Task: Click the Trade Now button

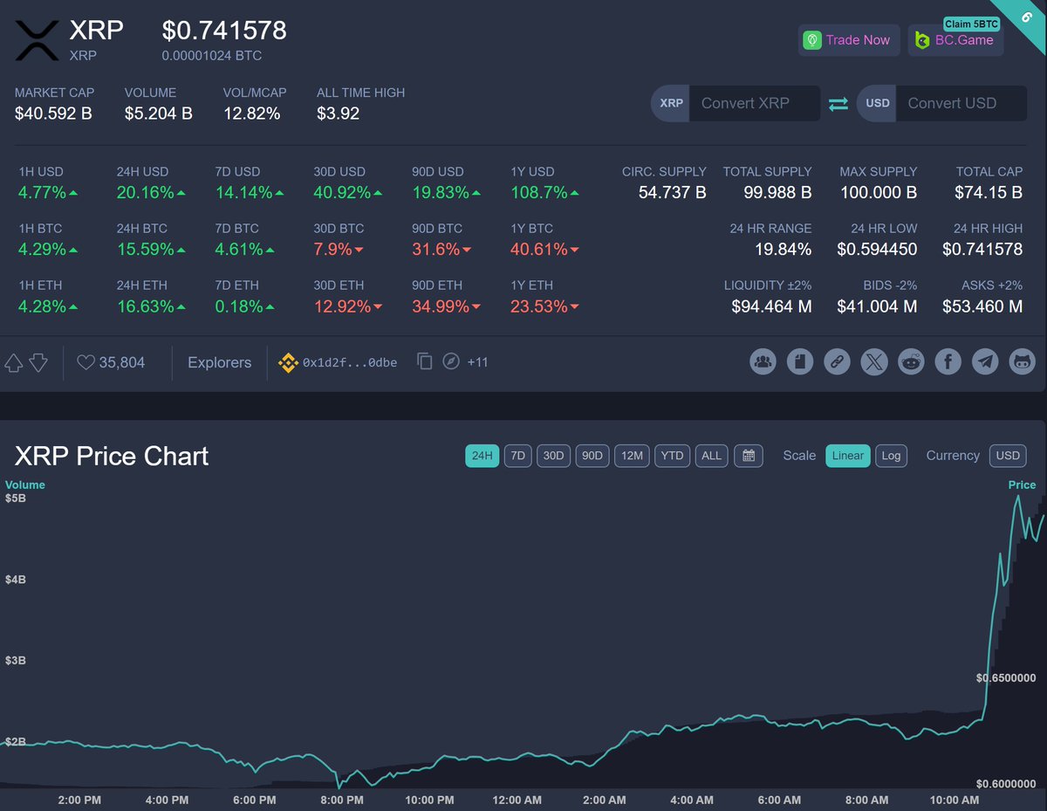Action: (849, 40)
